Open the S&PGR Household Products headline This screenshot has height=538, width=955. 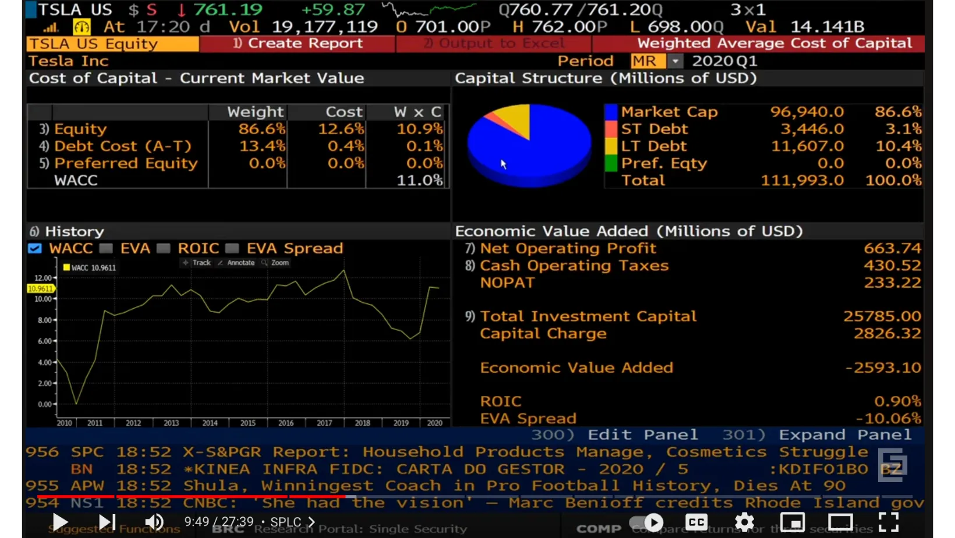[525, 452]
